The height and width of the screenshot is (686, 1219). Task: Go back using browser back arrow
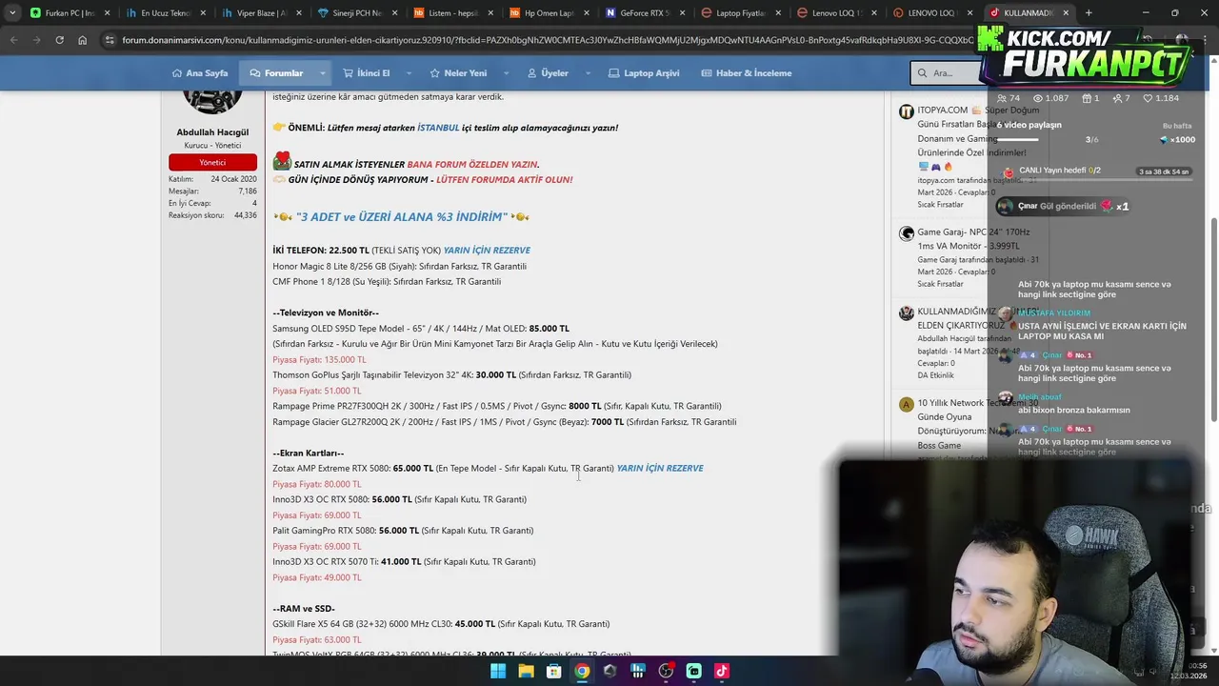point(13,40)
